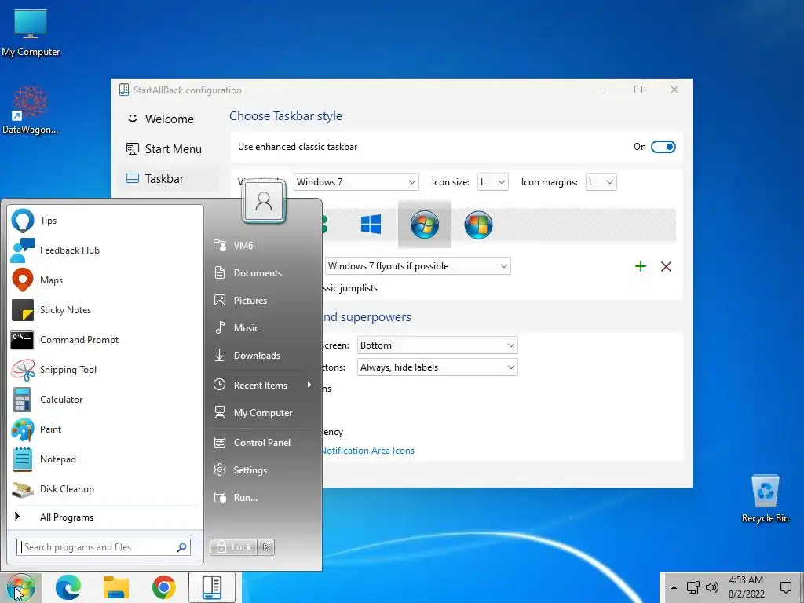804x603 pixels.
Task: Open the Icon margins dropdown
Action: 601,182
